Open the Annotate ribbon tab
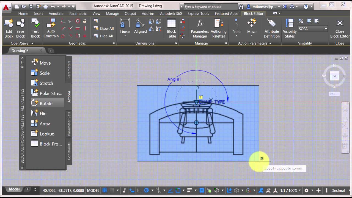 pos(56,13)
